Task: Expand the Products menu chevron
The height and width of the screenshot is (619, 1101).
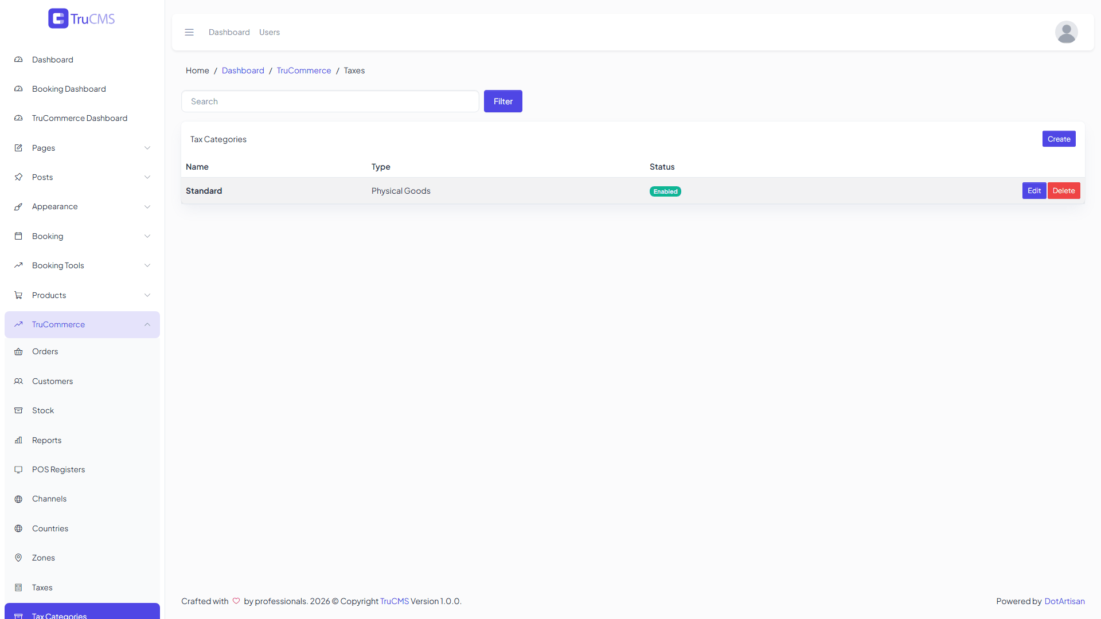Action: tap(147, 295)
